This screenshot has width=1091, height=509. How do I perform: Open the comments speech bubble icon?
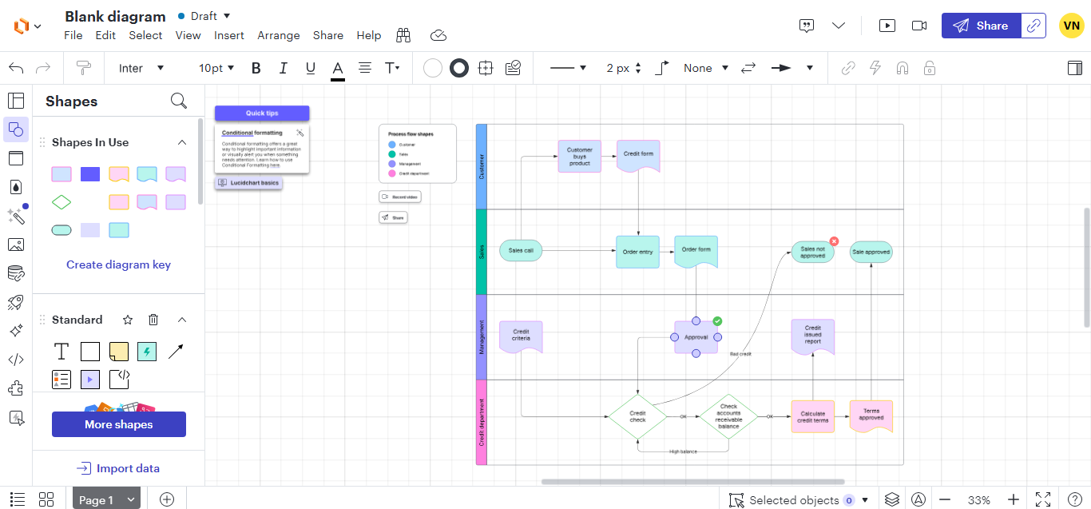pos(807,26)
